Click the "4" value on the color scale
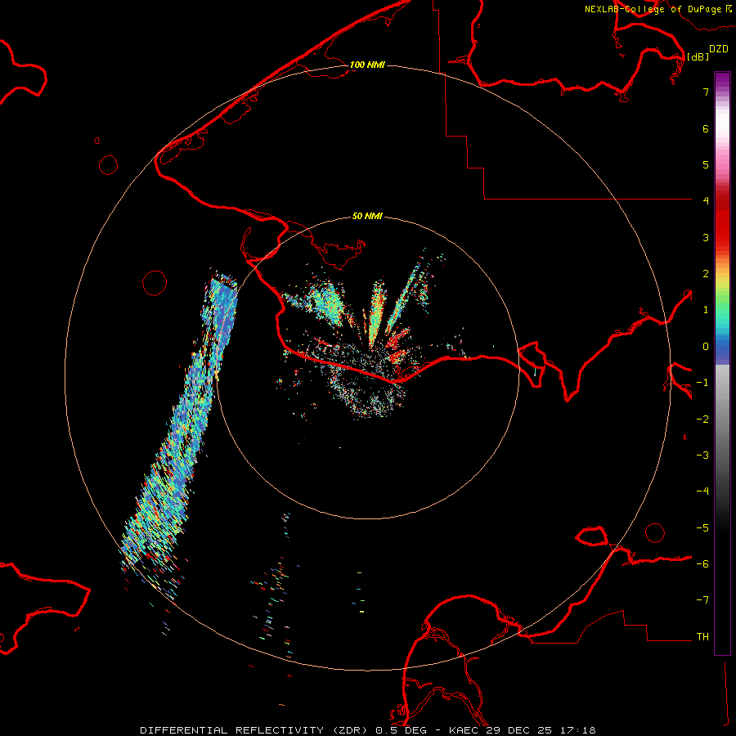Image resolution: width=736 pixels, height=736 pixels. [x=706, y=201]
